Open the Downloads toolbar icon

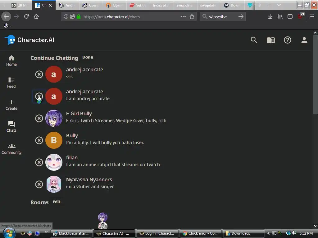270,17
